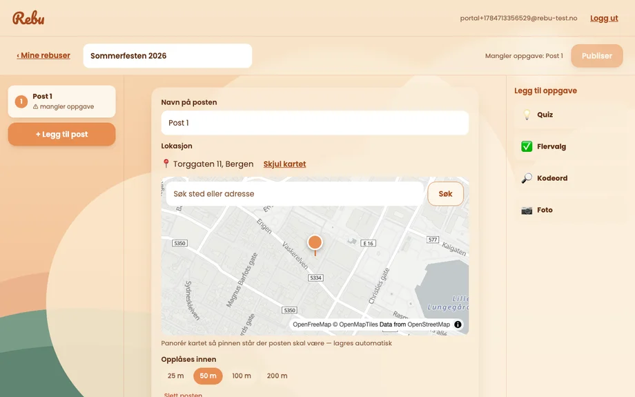
Task: Select the 25 m unlock radius
Action: coord(176,376)
